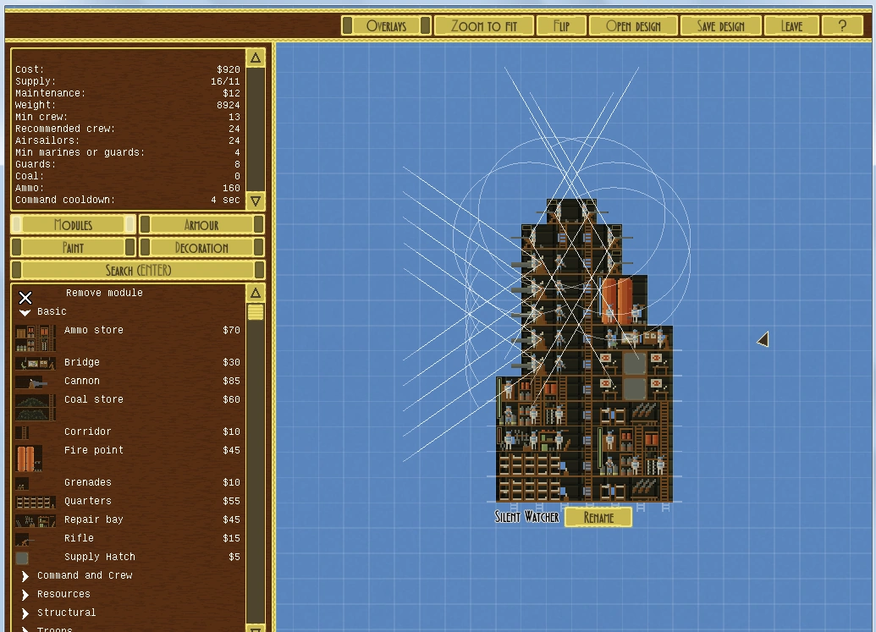The width and height of the screenshot is (876, 632).
Task: Select the Supply Hatch module icon
Action: tap(22, 558)
